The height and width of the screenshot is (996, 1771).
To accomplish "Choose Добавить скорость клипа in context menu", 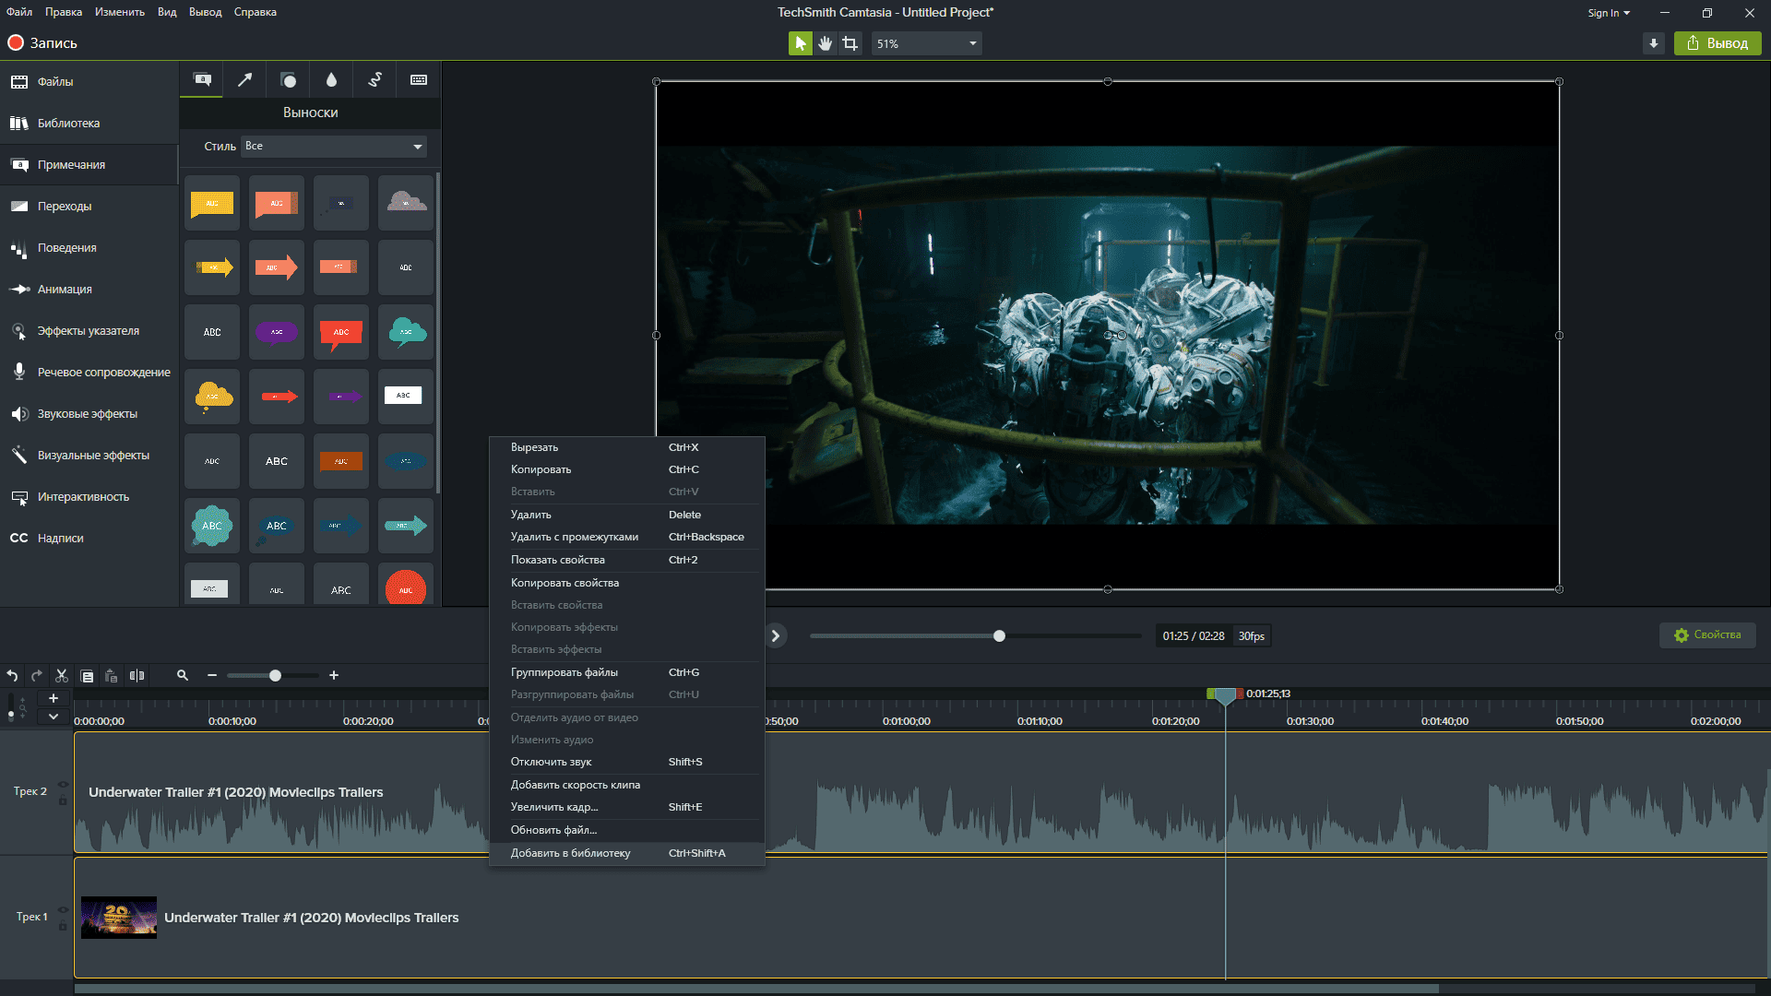I will click(626, 785).
